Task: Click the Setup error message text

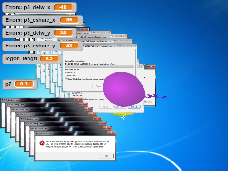Action: (x=77, y=144)
